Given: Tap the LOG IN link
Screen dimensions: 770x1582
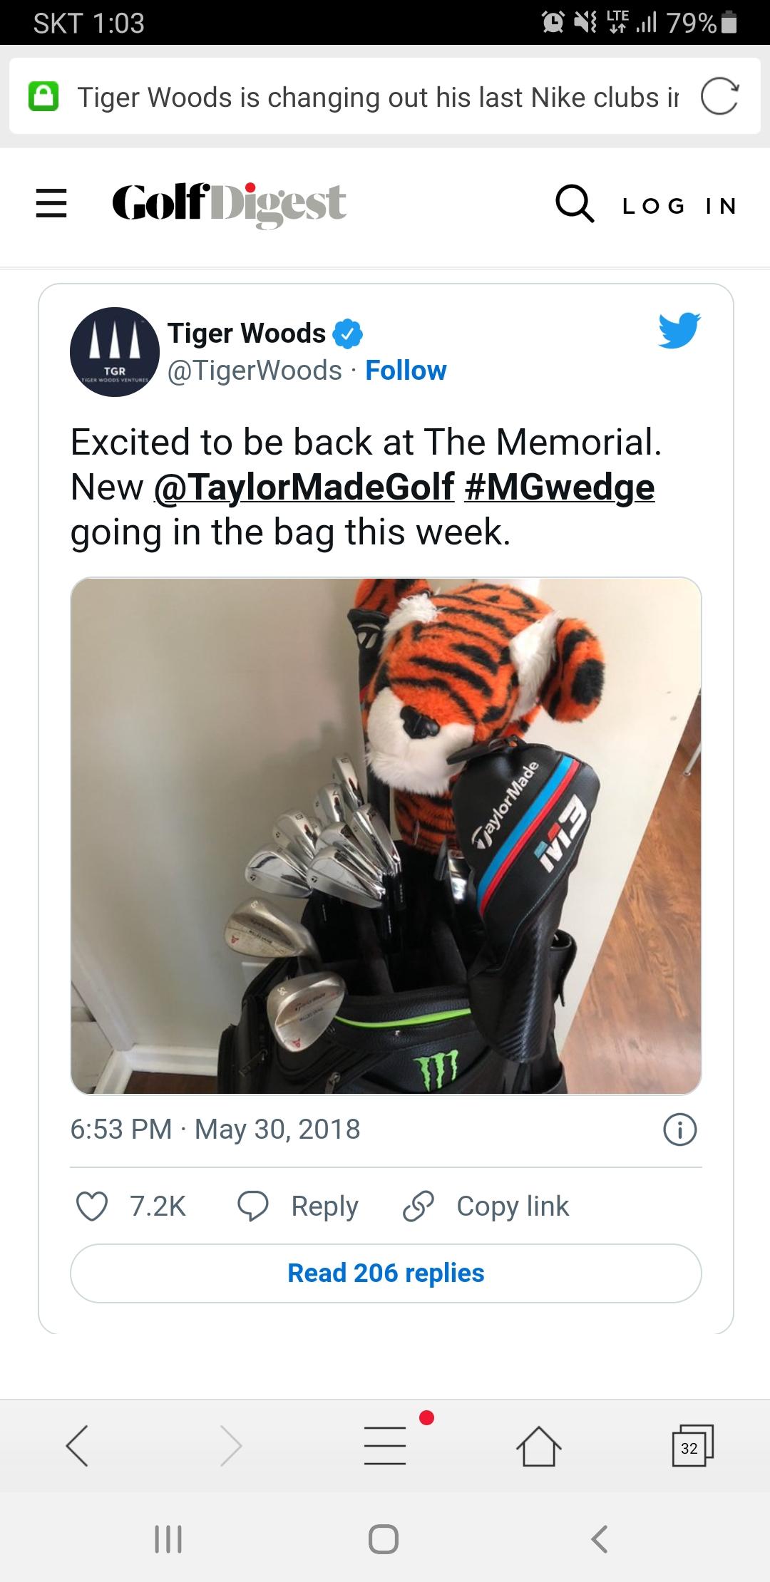Looking at the screenshot, I should [679, 206].
